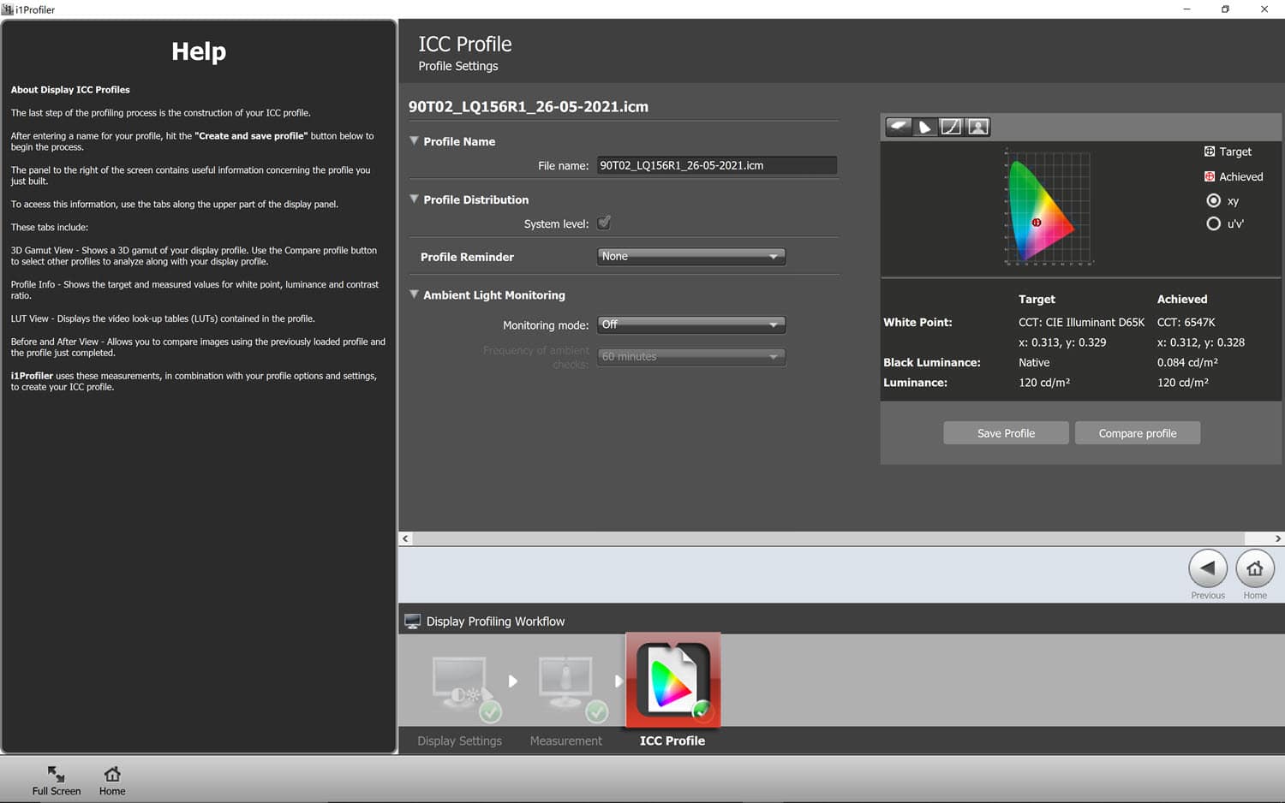Click the Display Profiling Workflow monitor icon

(x=413, y=622)
